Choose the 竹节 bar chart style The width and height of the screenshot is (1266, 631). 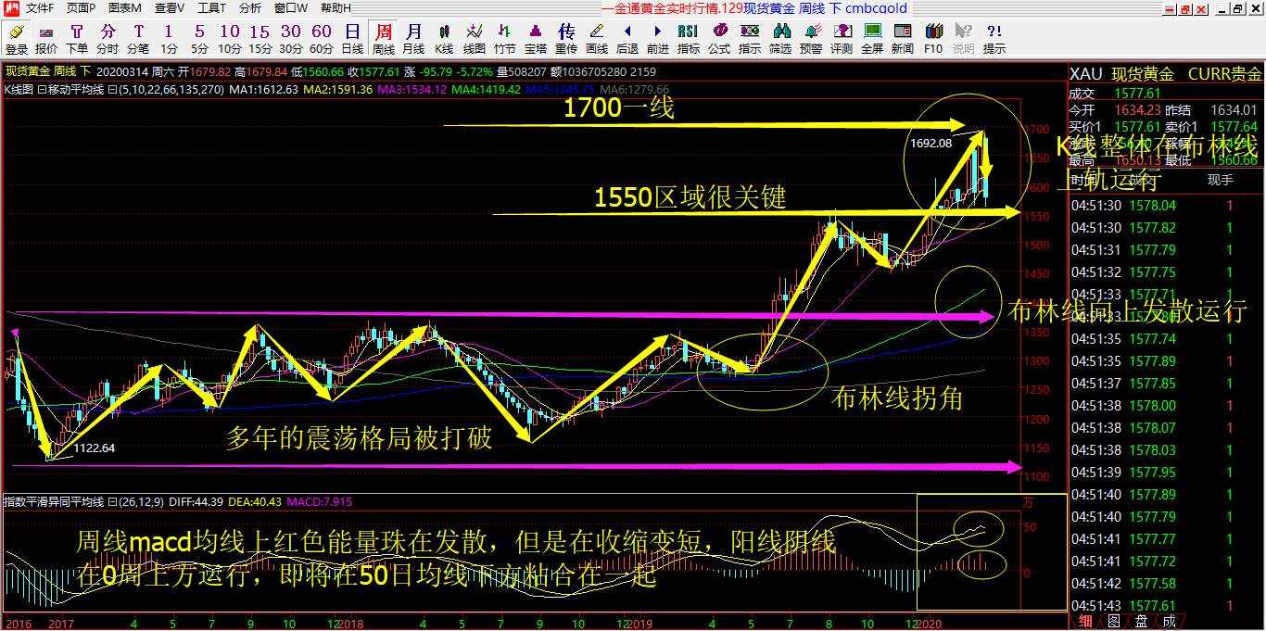pos(505,39)
